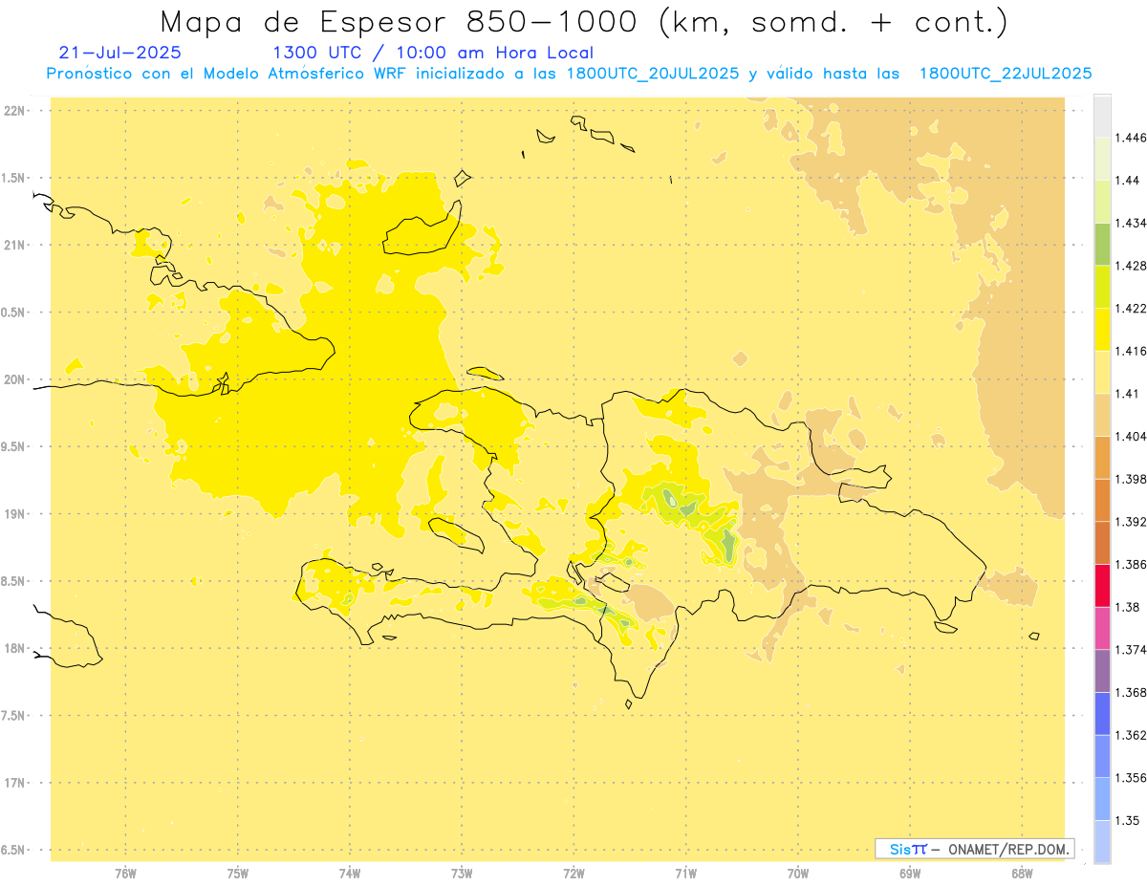
Task: Click the 22N latitude label
Action: click(x=14, y=110)
